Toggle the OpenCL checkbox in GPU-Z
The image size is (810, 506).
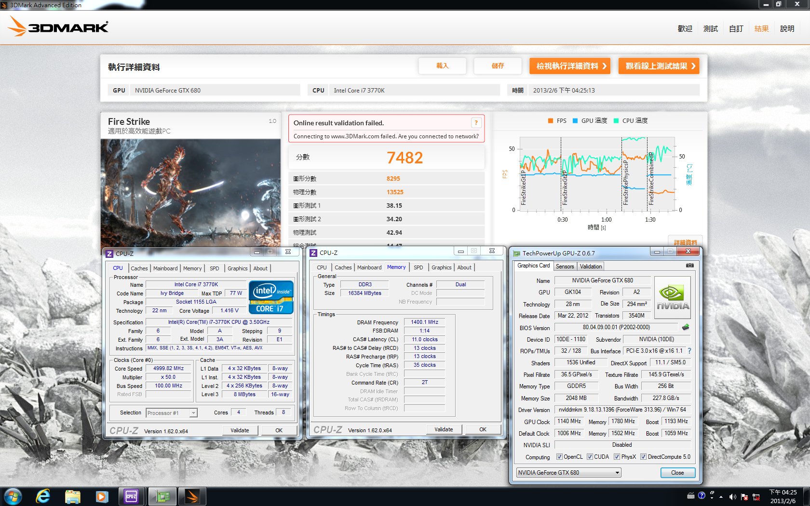point(559,457)
